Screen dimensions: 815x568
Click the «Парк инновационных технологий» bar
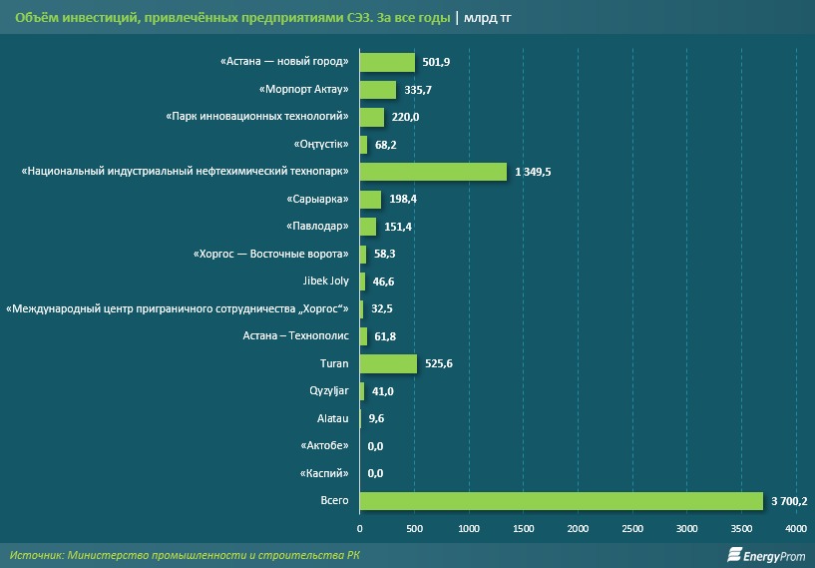[372, 118]
